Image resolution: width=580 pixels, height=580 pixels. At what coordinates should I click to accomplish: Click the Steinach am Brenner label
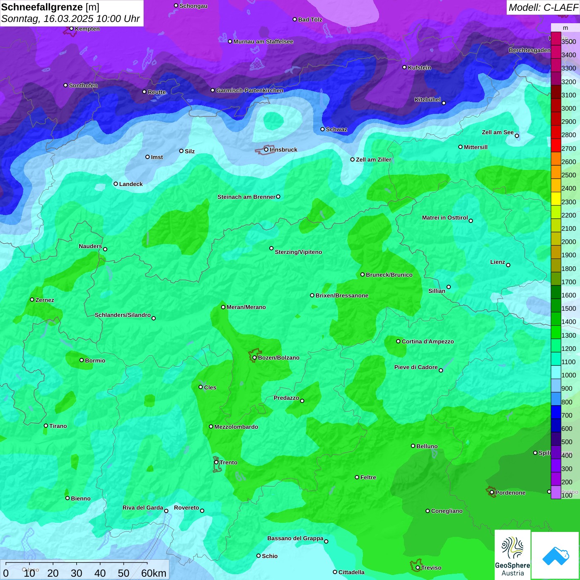pos(247,197)
